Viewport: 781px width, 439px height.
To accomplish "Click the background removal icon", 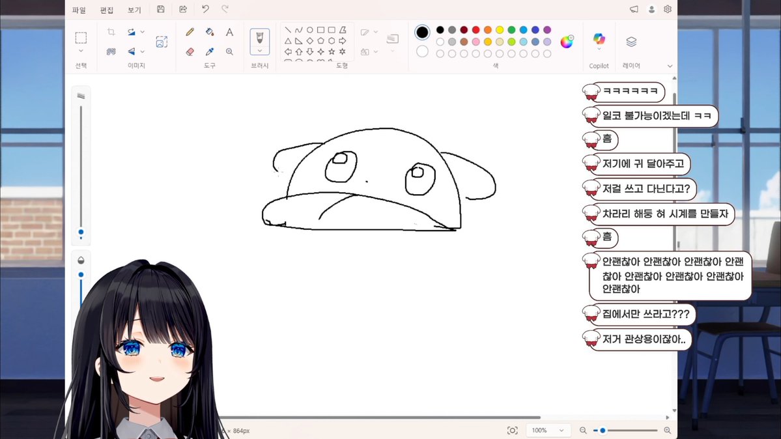I will point(111,51).
